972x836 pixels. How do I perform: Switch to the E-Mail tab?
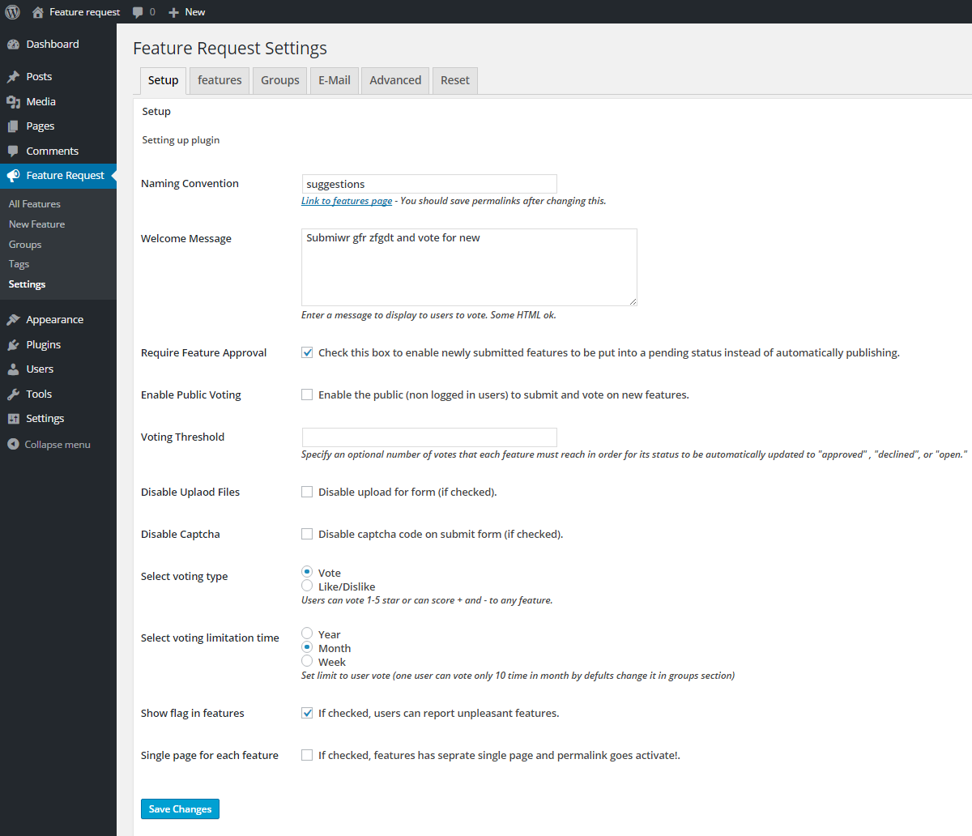[x=334, y=80]
